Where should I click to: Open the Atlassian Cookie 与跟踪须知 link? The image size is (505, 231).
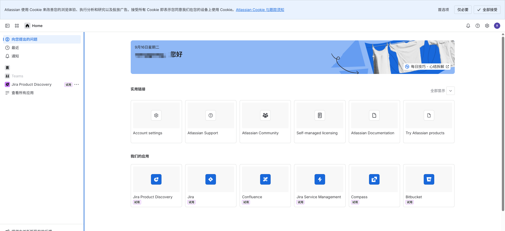point(260,10)
